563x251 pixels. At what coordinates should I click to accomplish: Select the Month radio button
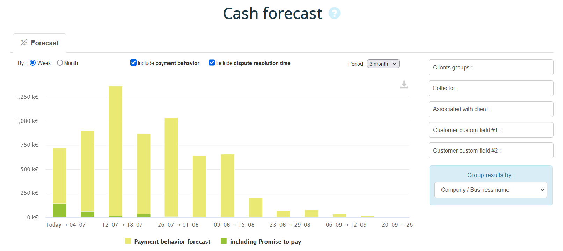point(60,63)
